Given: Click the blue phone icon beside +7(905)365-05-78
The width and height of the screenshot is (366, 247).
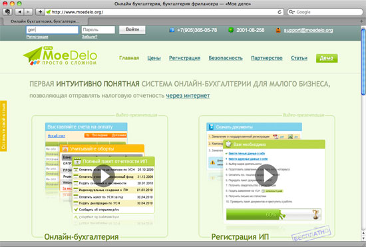Looking at the screenshot, I should point(172,30).
